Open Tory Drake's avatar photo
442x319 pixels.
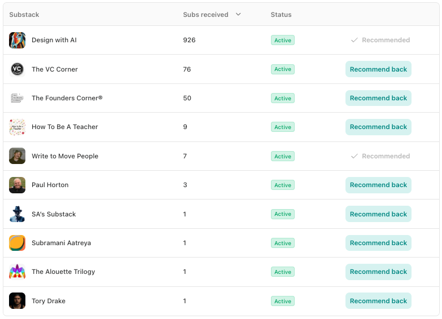click(17, 301)
